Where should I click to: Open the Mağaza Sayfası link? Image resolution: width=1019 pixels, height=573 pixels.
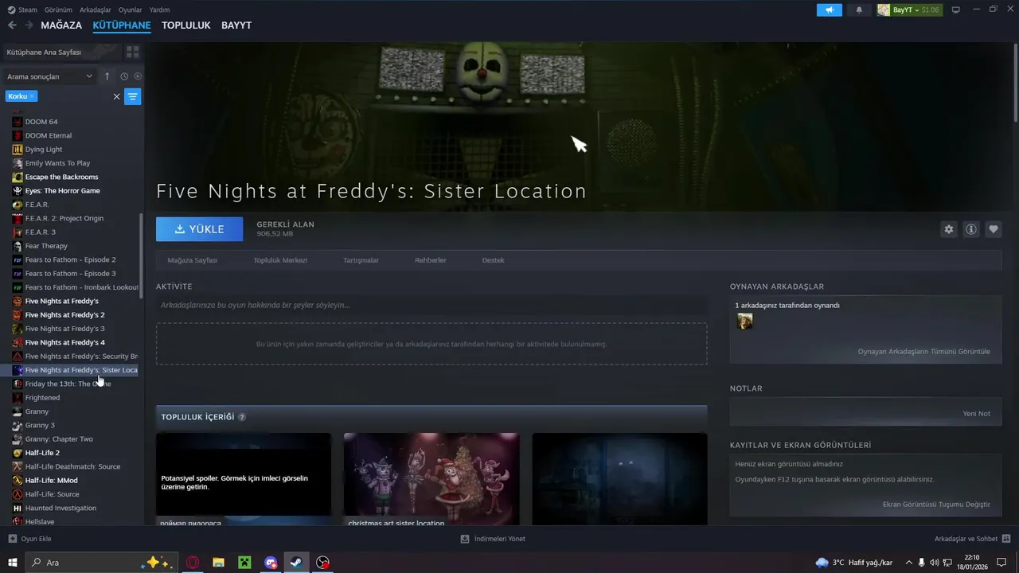[193, 260]
